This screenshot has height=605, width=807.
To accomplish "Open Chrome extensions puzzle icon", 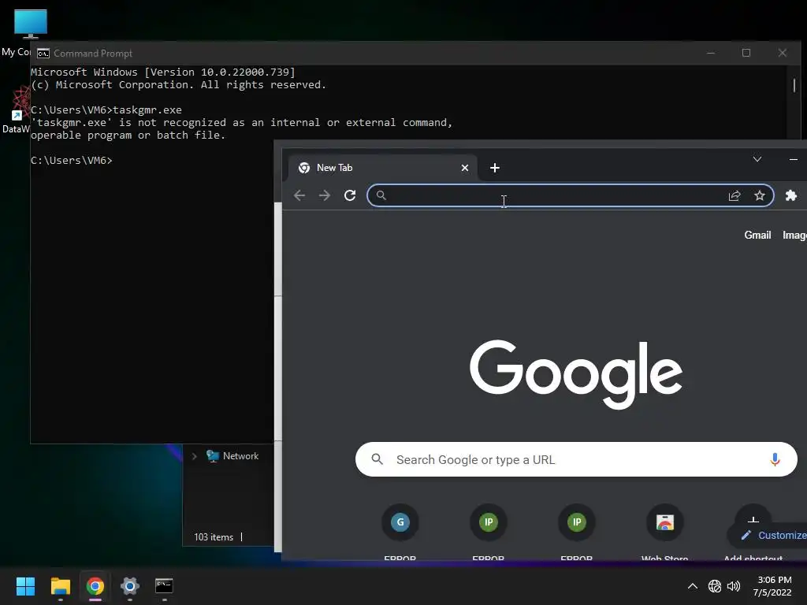I will point(791,195).
